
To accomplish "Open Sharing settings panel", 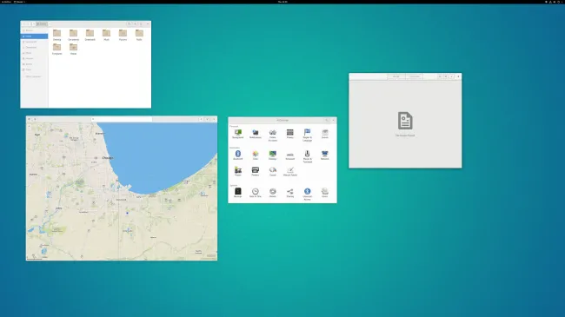I will (290, 192).
